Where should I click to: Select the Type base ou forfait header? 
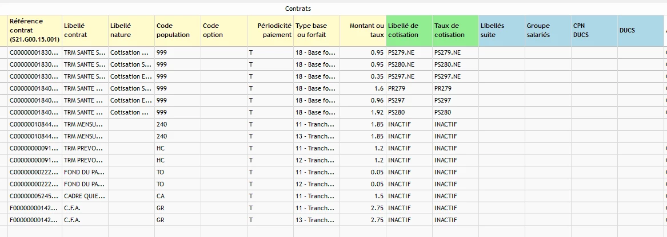[x=316, y=30]
